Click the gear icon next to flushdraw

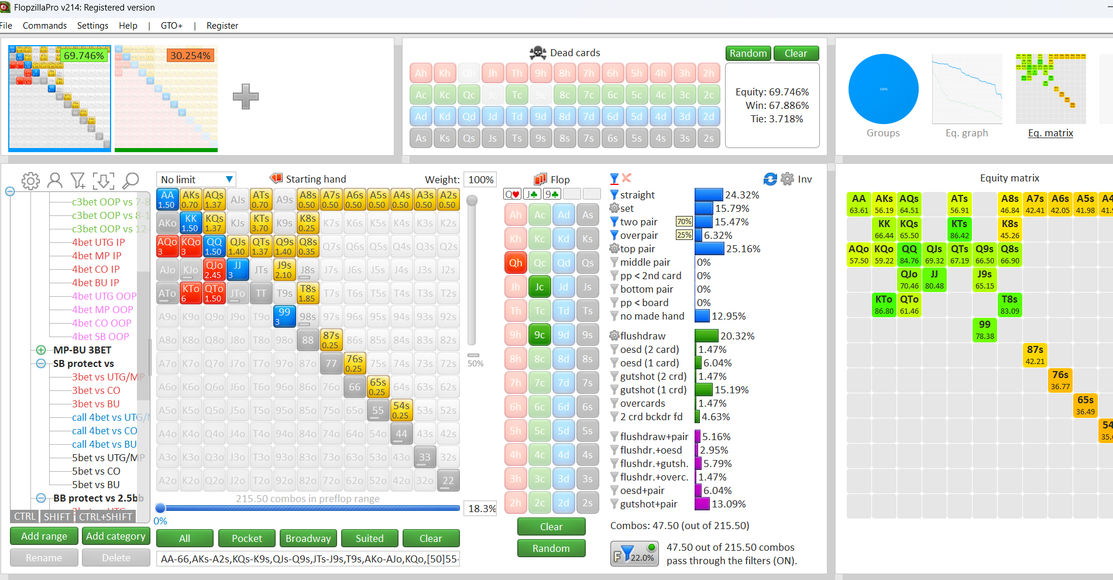tap(614, 336)
